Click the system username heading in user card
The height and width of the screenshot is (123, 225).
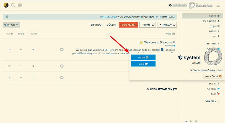tap(192, 57)
